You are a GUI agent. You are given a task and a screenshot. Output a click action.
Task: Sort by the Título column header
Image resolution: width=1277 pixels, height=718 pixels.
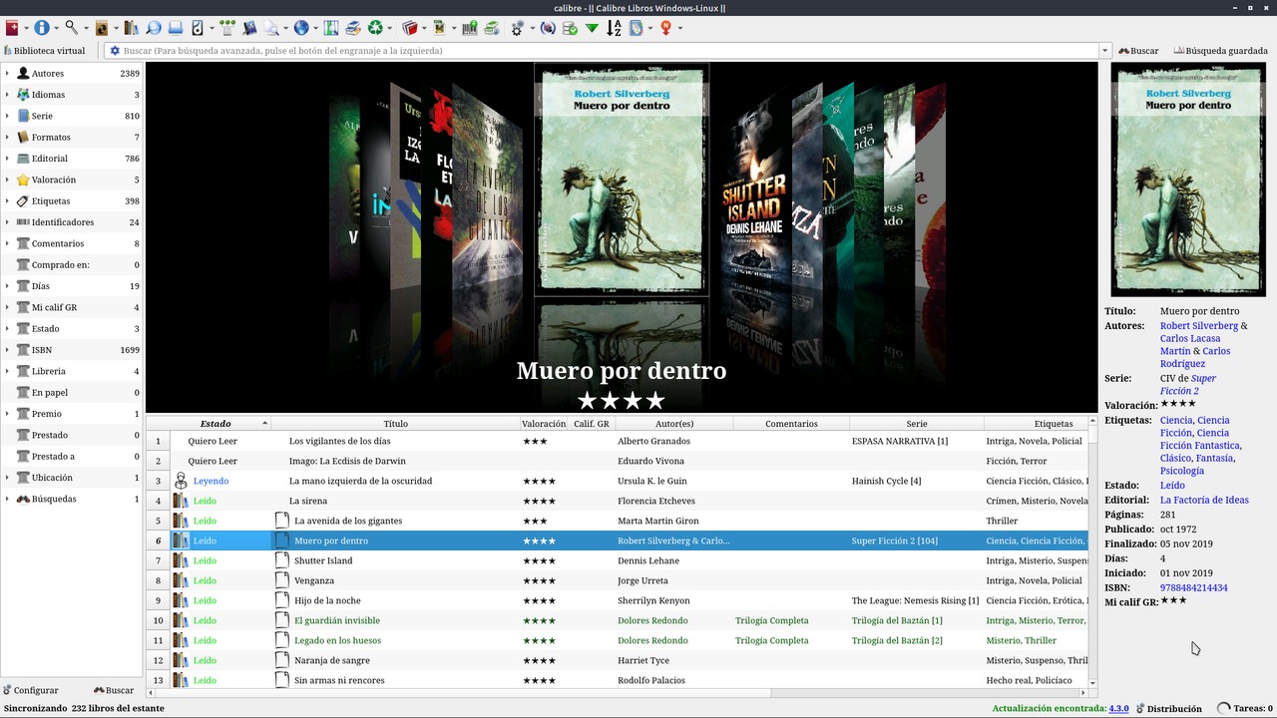tap(395, 424)
